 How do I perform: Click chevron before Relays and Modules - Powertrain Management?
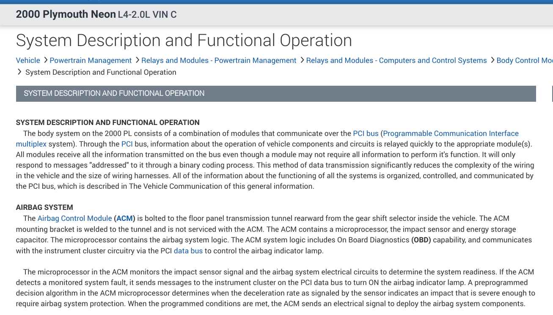137,60
